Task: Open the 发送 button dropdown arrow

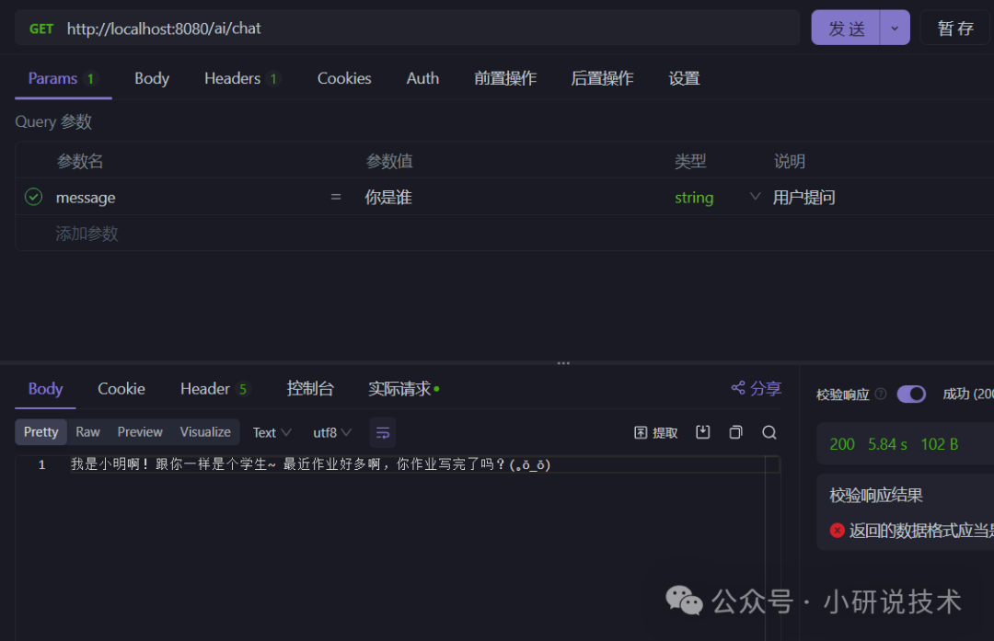Action: pyautogui.click(x=894, y=28)
